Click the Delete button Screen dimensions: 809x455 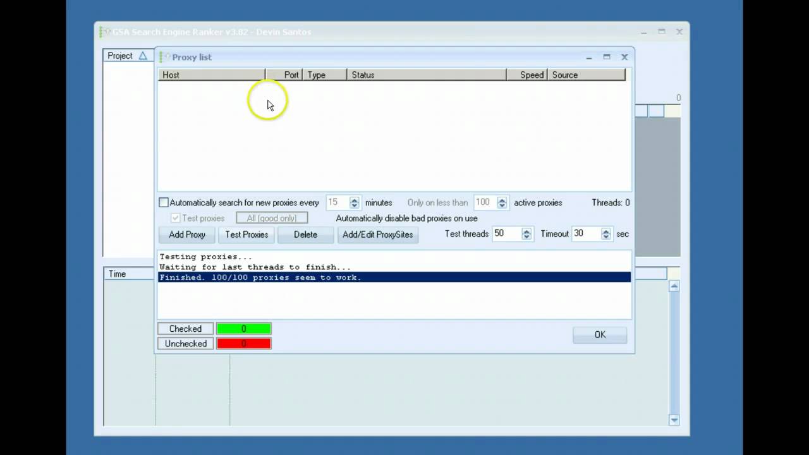point(305,234)
